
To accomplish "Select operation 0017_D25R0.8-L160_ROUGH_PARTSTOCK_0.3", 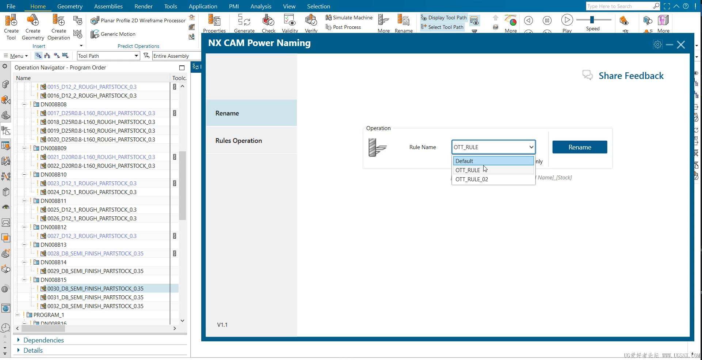I will click(101, 113).
